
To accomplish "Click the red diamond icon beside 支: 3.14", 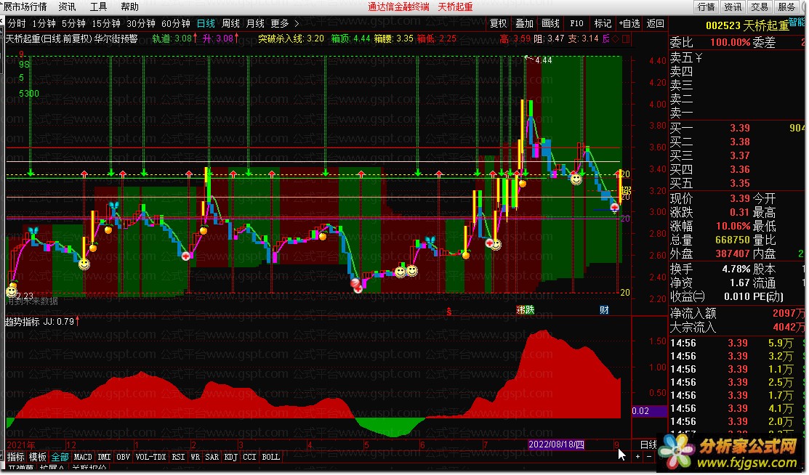I will 616,39.
